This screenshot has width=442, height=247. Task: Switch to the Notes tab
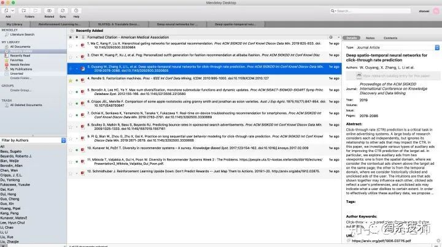(x=370, y=38)
